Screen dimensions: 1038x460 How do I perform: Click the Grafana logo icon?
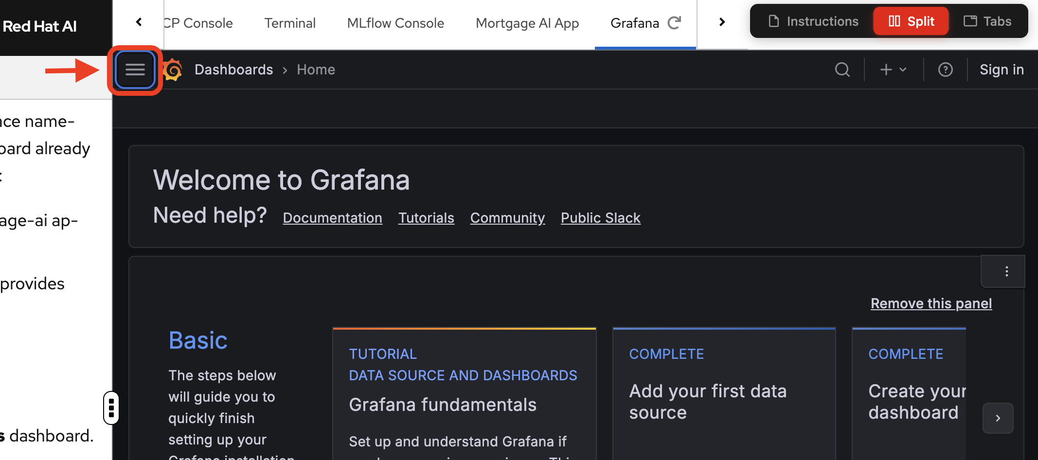tap(173, 70)
